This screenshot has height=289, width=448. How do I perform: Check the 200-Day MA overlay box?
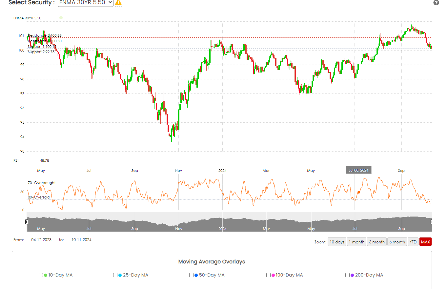(x=347, y=275)
